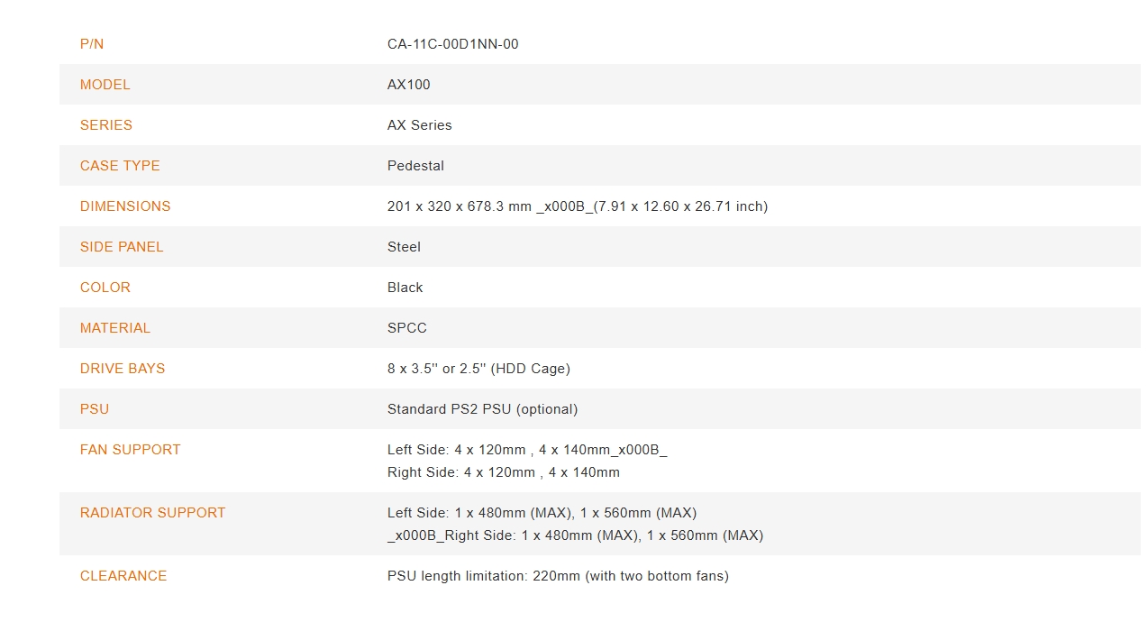Click the Pedestal case type value
Image resolution: width=1148 pixels, height=622 pixels.
point(415,166)
